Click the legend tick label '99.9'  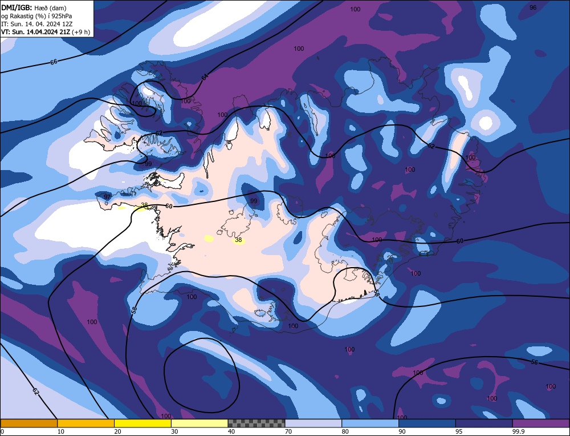pos(518,431)
